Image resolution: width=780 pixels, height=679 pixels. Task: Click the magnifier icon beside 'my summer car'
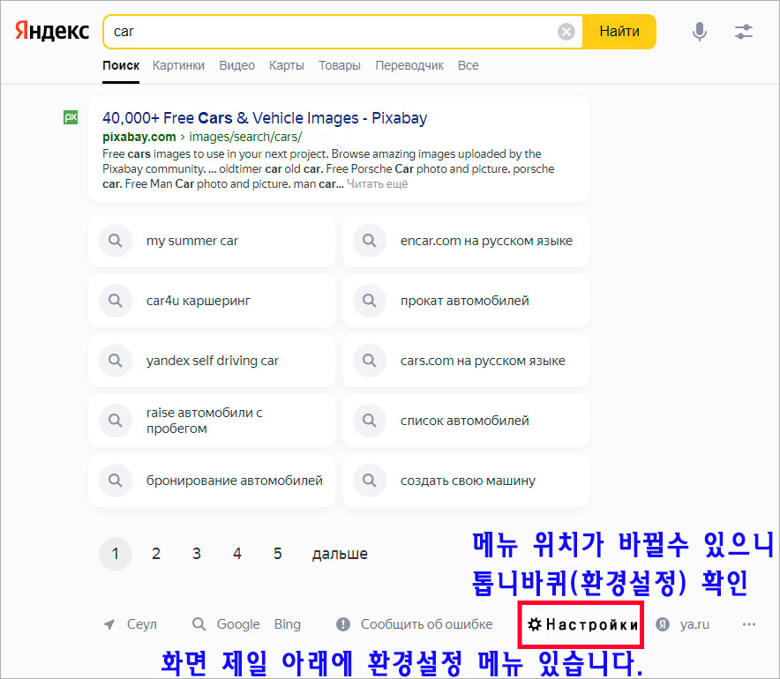click(x=116, y=241)
